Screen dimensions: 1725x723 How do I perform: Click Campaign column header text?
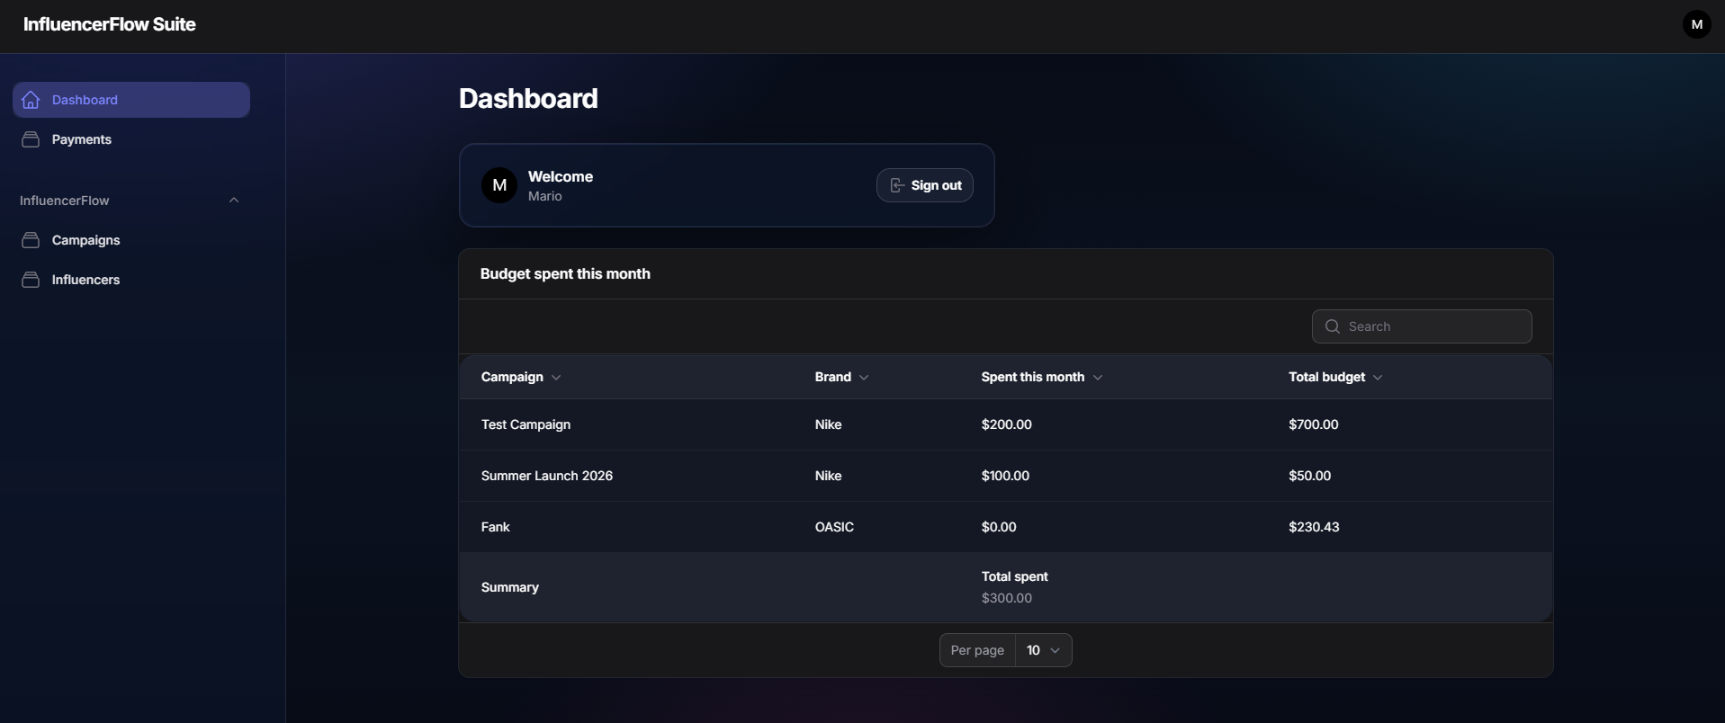[x=512, y=377]
